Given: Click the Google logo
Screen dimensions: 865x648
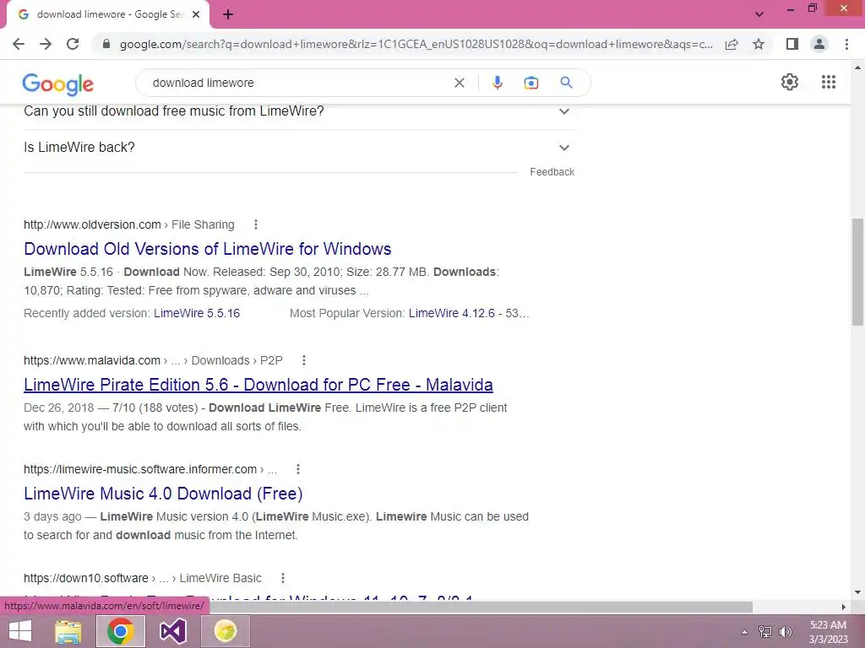Looking at the screenshot, I should 58,84.
